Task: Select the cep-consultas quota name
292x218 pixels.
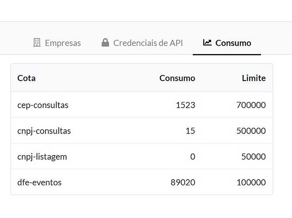Action: [x=43, y=105]
